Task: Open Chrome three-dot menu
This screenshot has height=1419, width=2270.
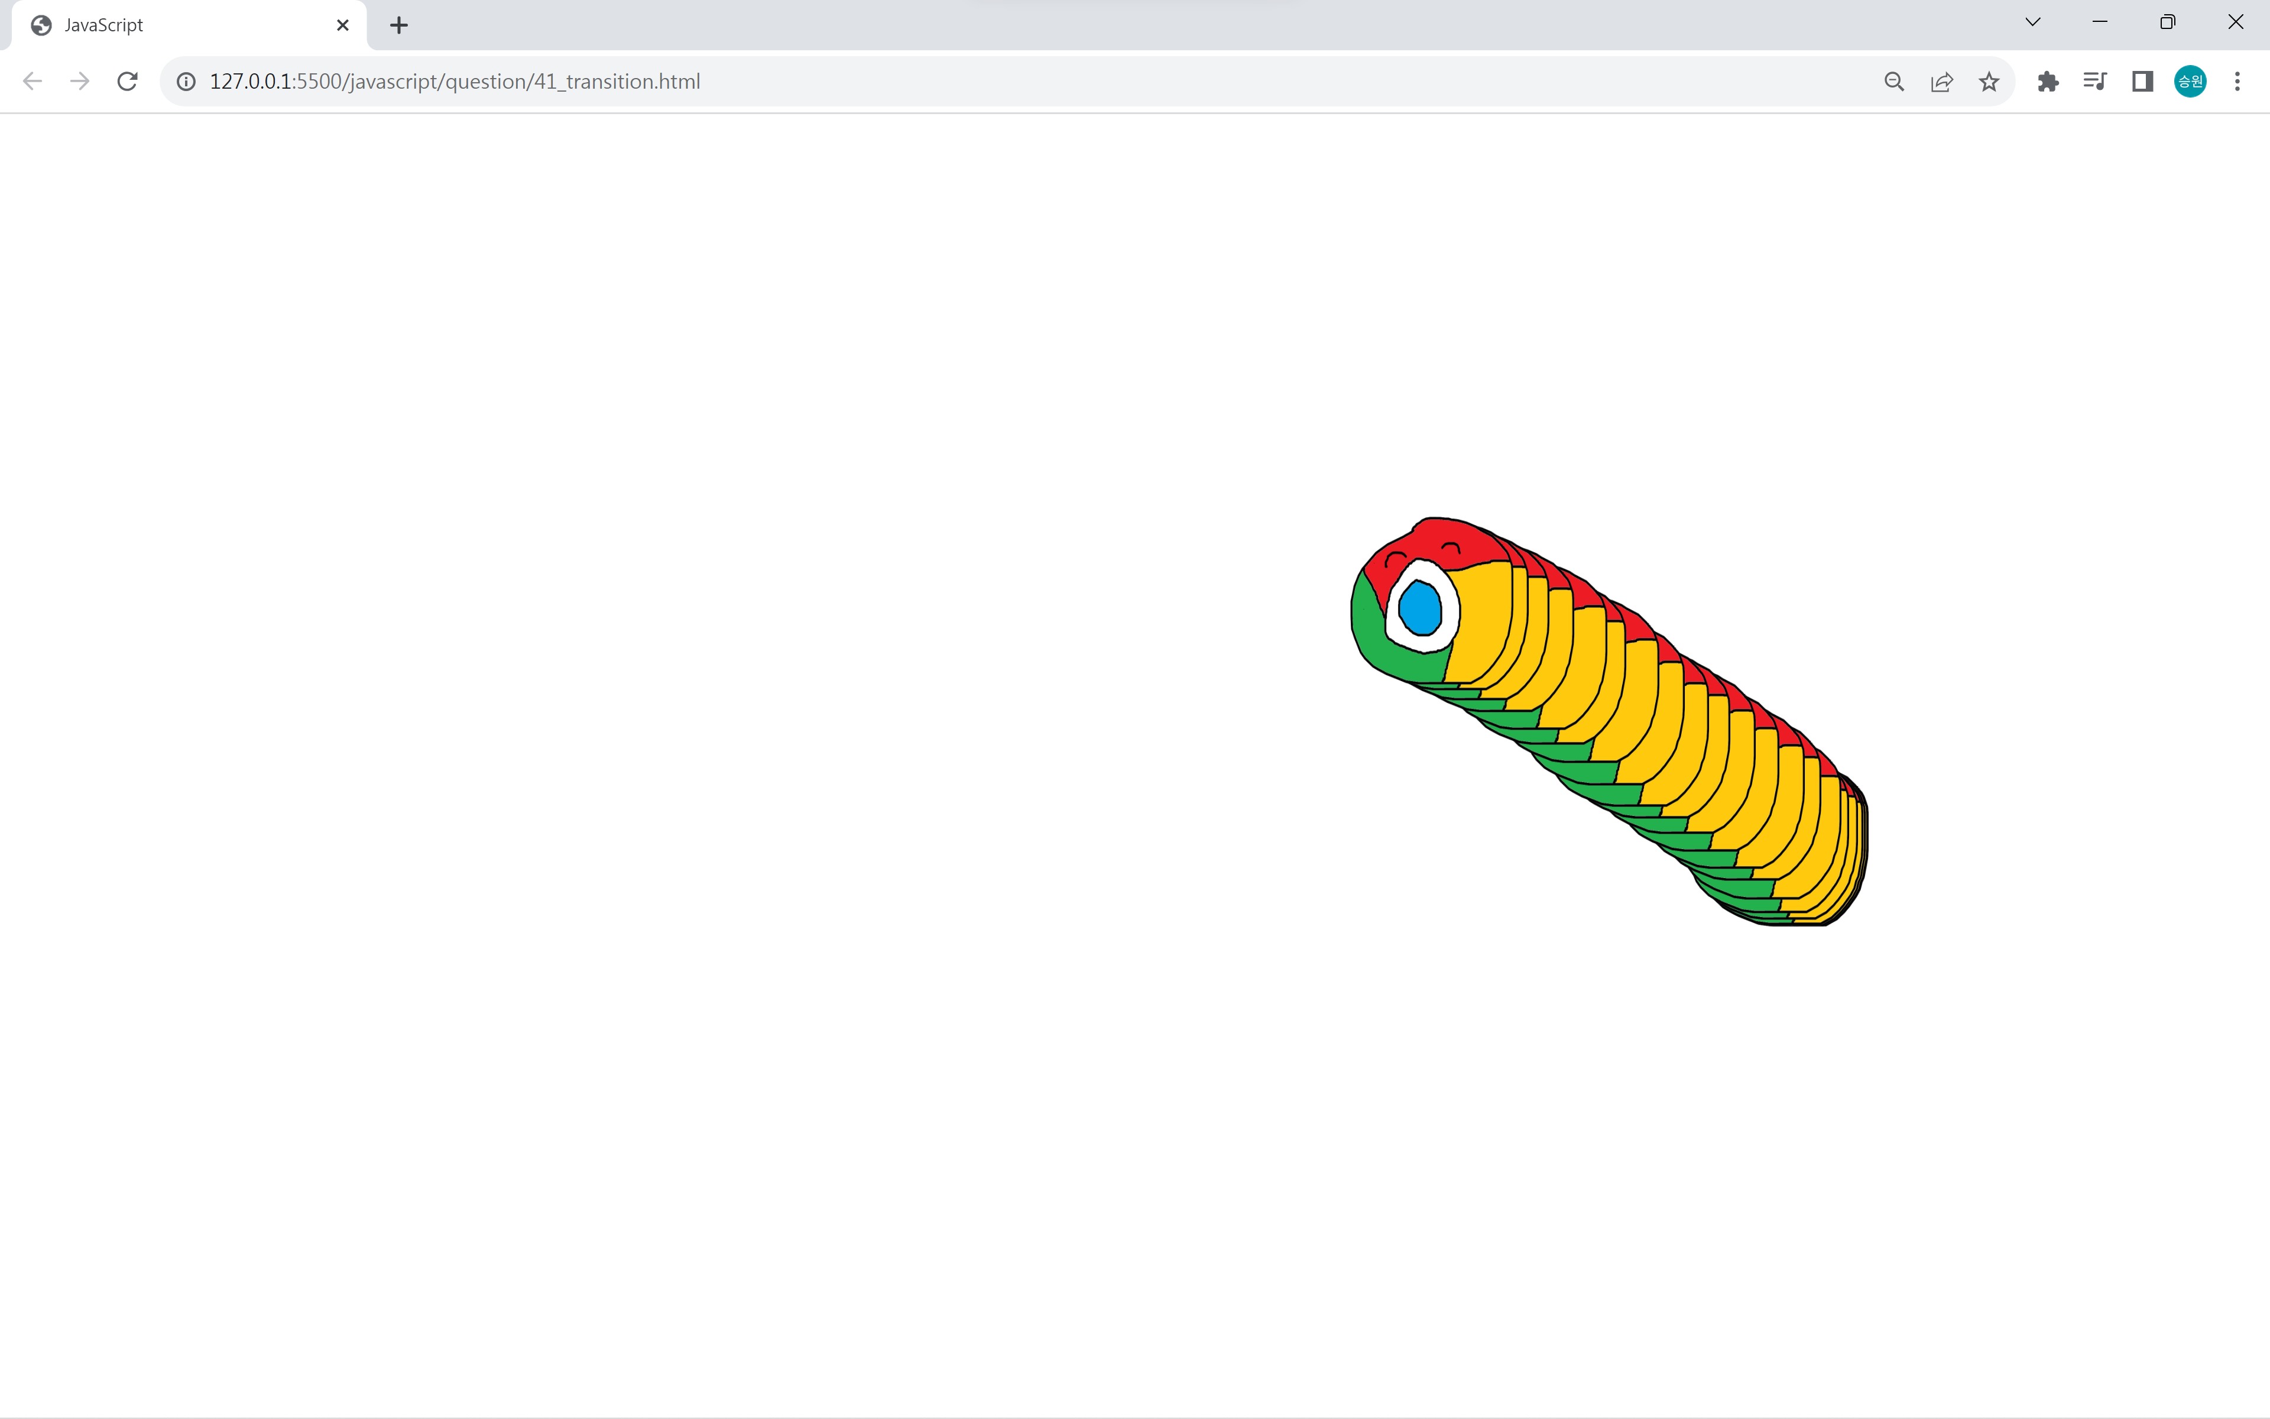Action: (x=2237, y=82)
